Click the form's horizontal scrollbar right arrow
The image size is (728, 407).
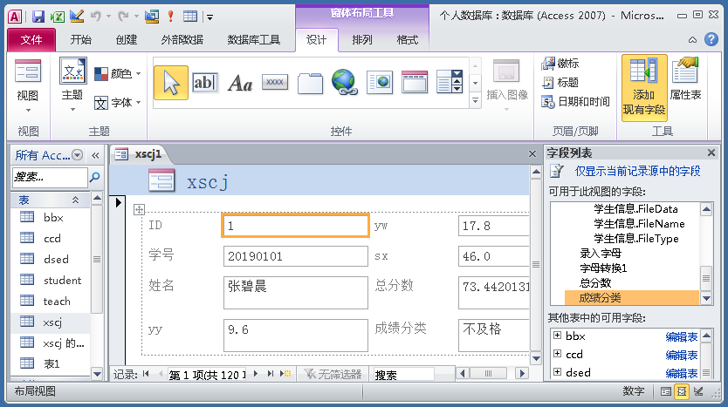coord(522,373)
